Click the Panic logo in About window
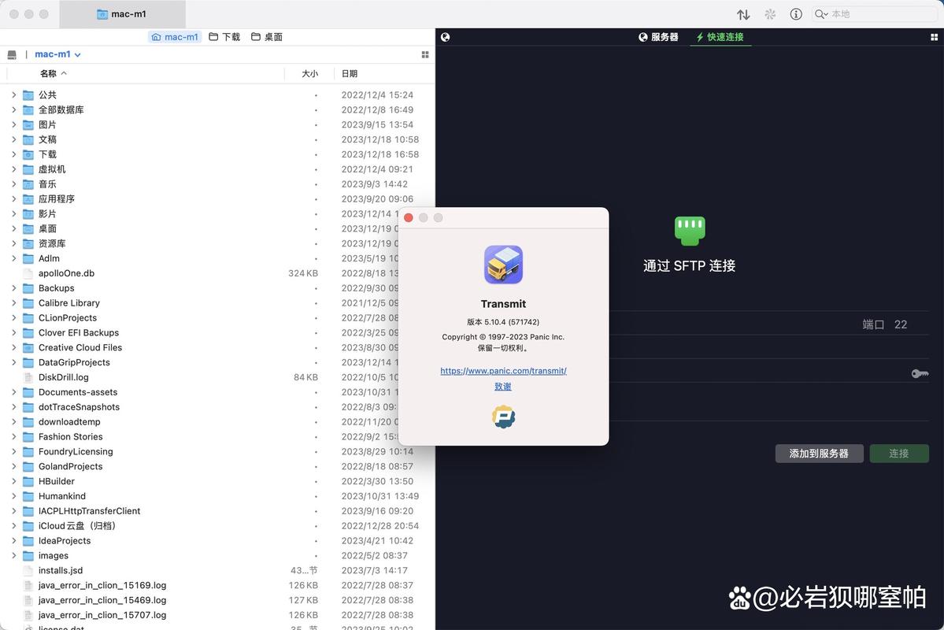 click(503, 417)
